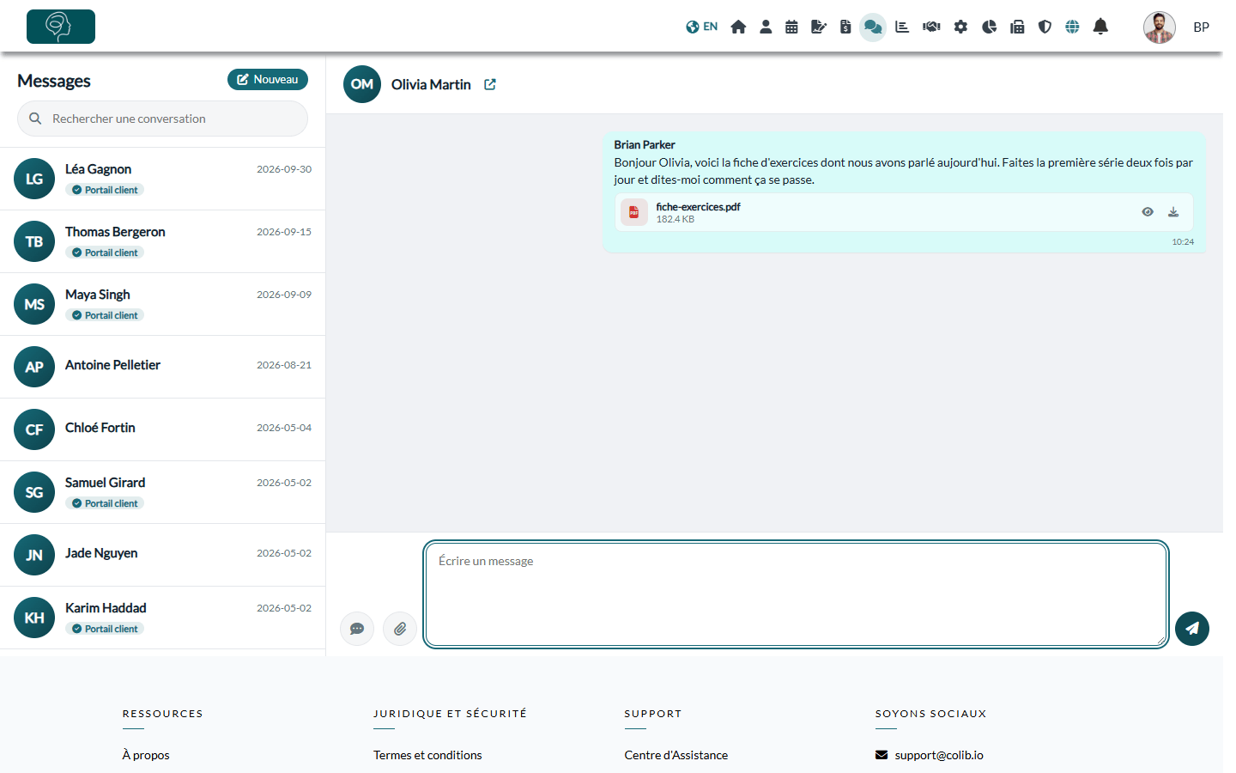The image size is (1236, 773).
Task: Open the calendar icon in top bar
Action: tap(791, 27)
